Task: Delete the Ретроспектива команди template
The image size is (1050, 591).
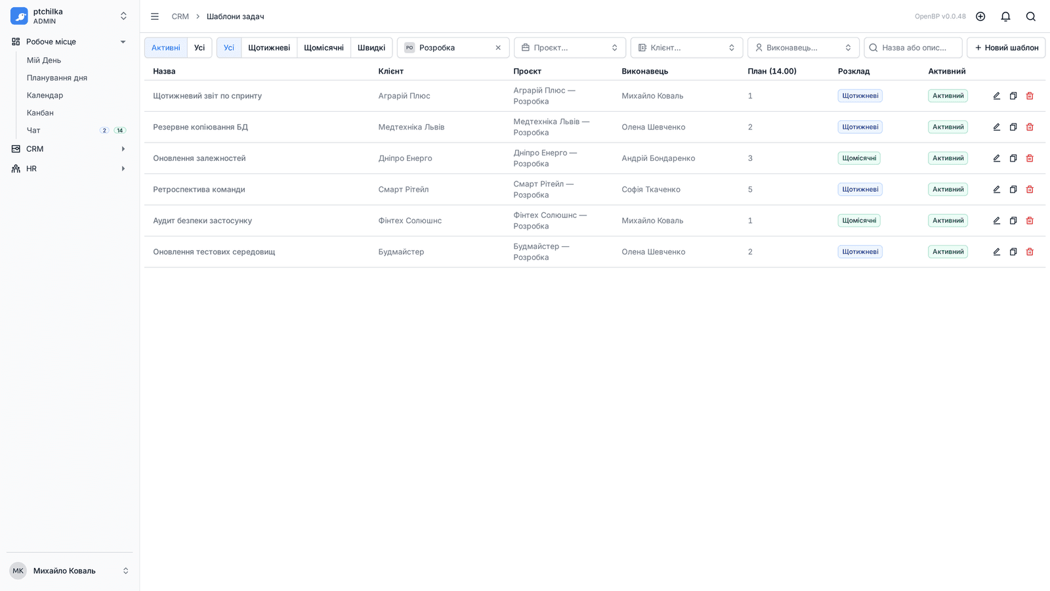Action: (x=1030, y=189)
